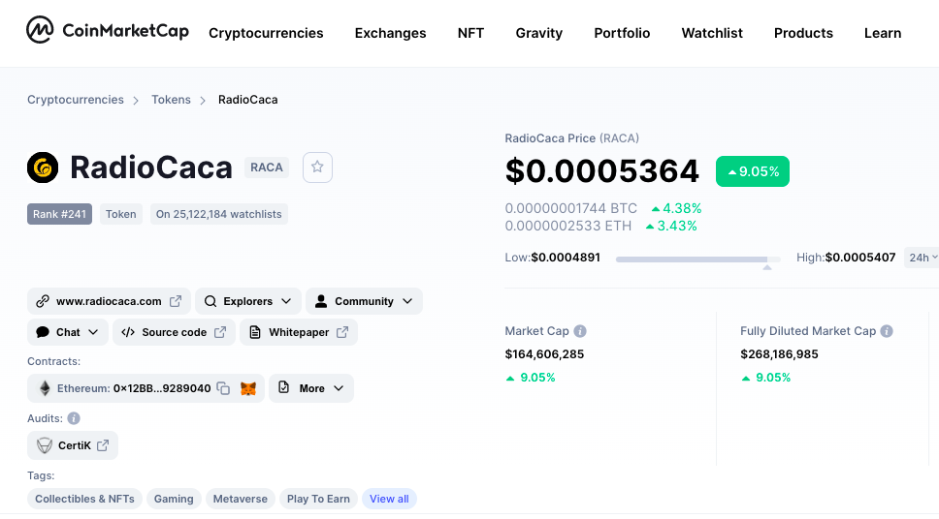This screenshot has height=519, width=939.
Task: Click the Low $0.0004891 value
Action: [x=566, y=258]
